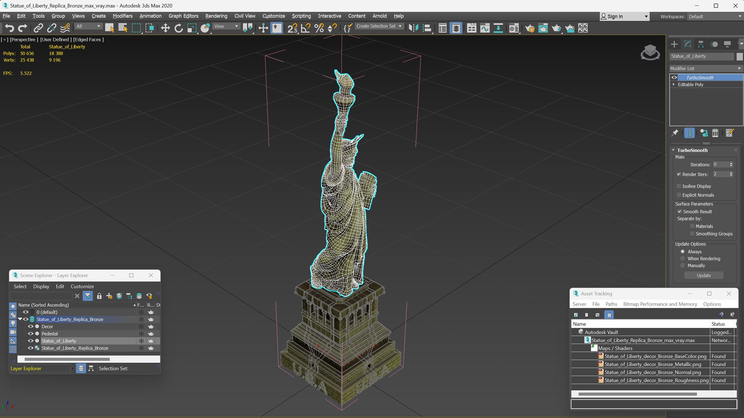Click object color swatch beside name
744x418 pixels.
coord(739,56)
